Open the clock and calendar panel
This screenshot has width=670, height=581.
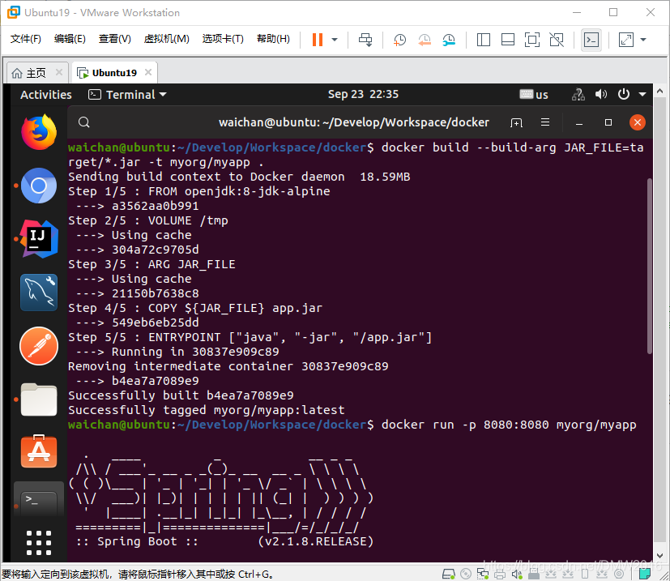pyautogui.click(x=363, y=95)
